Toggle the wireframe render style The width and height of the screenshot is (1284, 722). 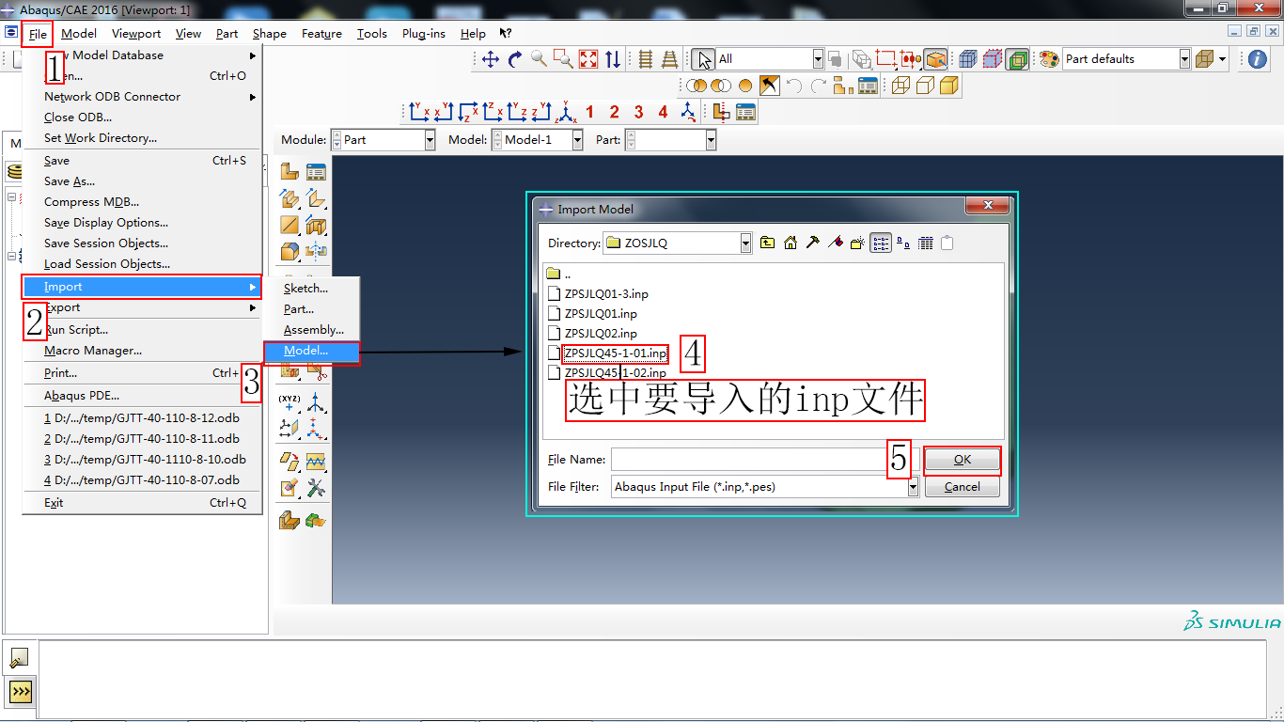(900, 86)
